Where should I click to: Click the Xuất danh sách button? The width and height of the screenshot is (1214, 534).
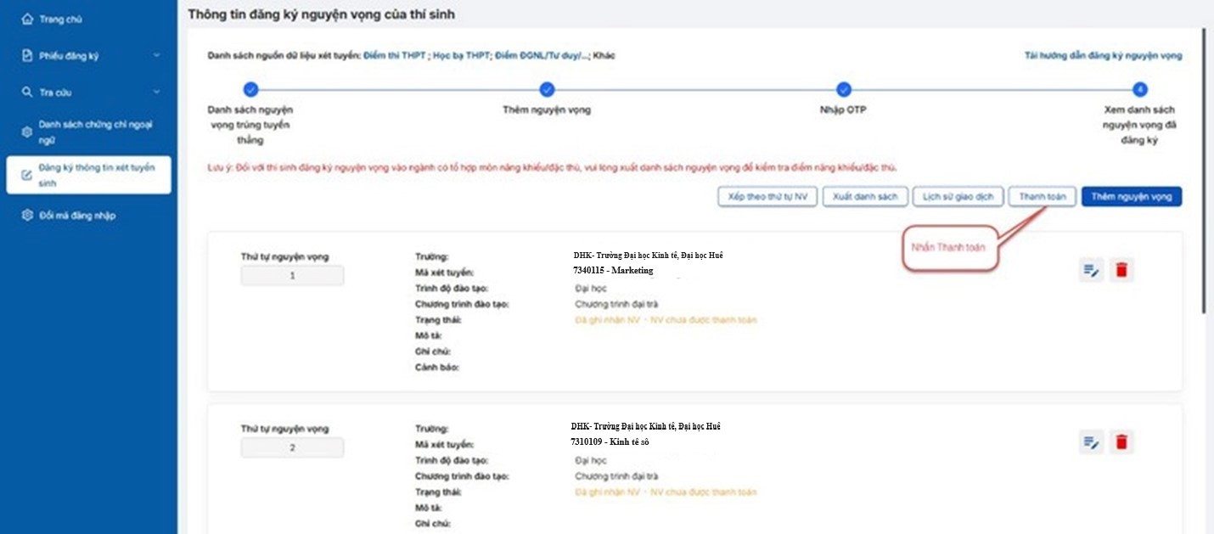(865, 196)
